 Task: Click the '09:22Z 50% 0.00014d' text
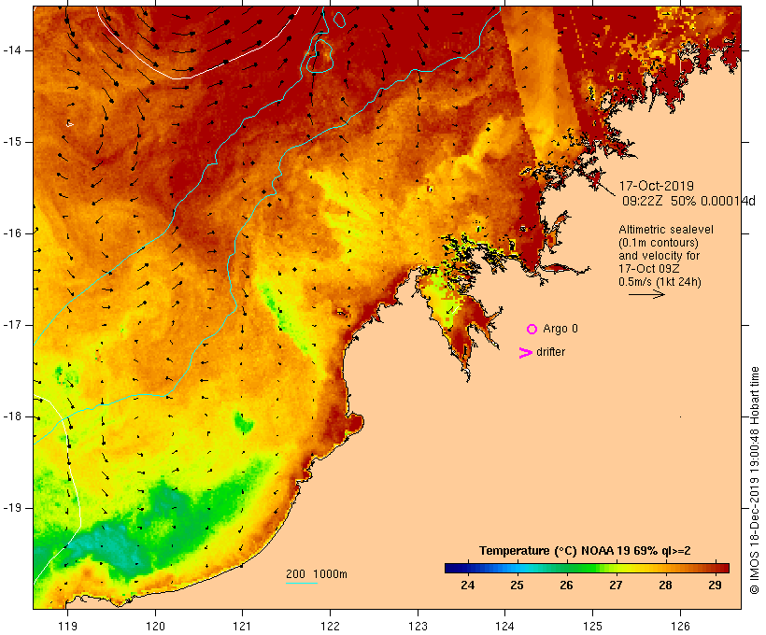click(688, 201)
